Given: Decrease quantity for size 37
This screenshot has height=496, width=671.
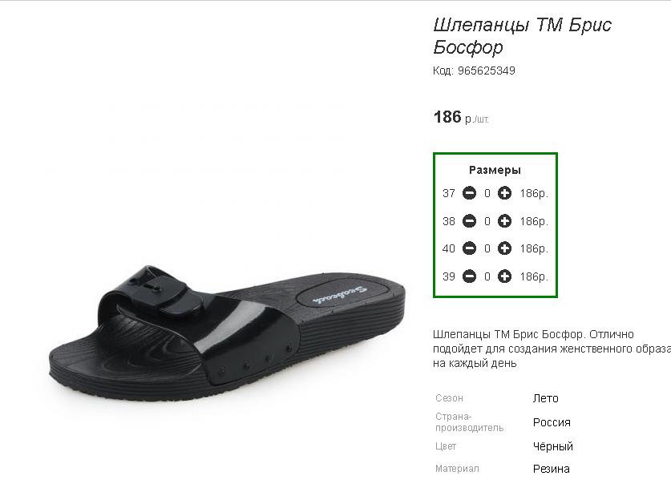Looking at the screenshot, I should (470, 193).
